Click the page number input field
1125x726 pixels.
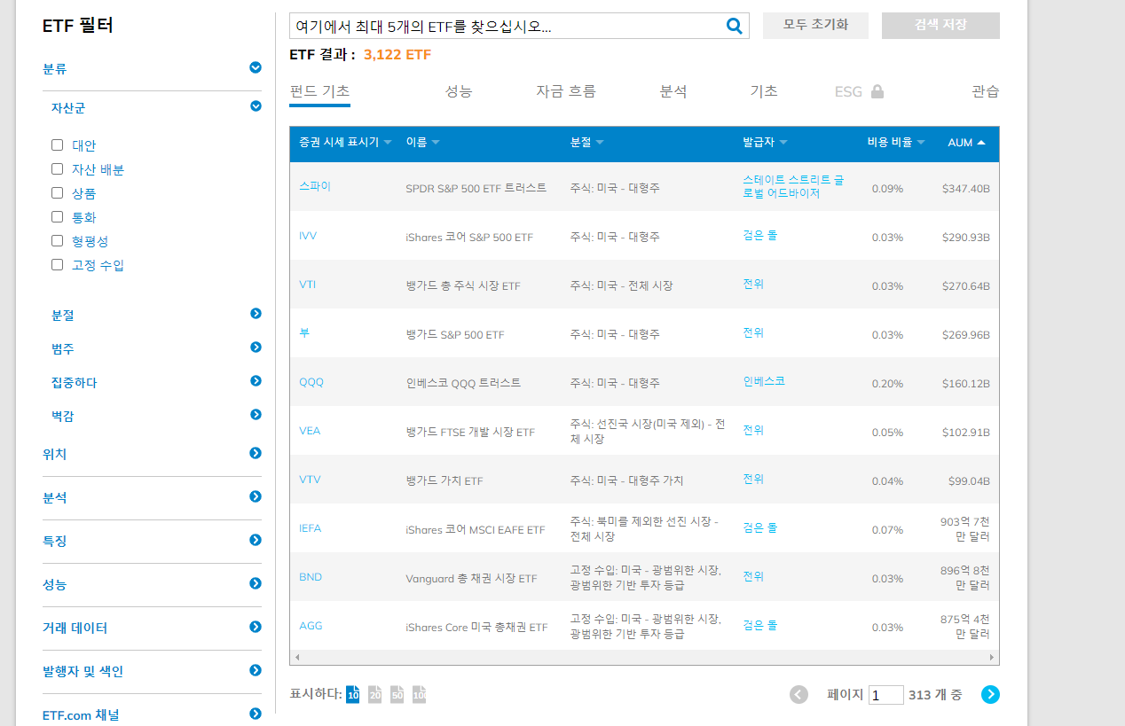tap(885, 695)
